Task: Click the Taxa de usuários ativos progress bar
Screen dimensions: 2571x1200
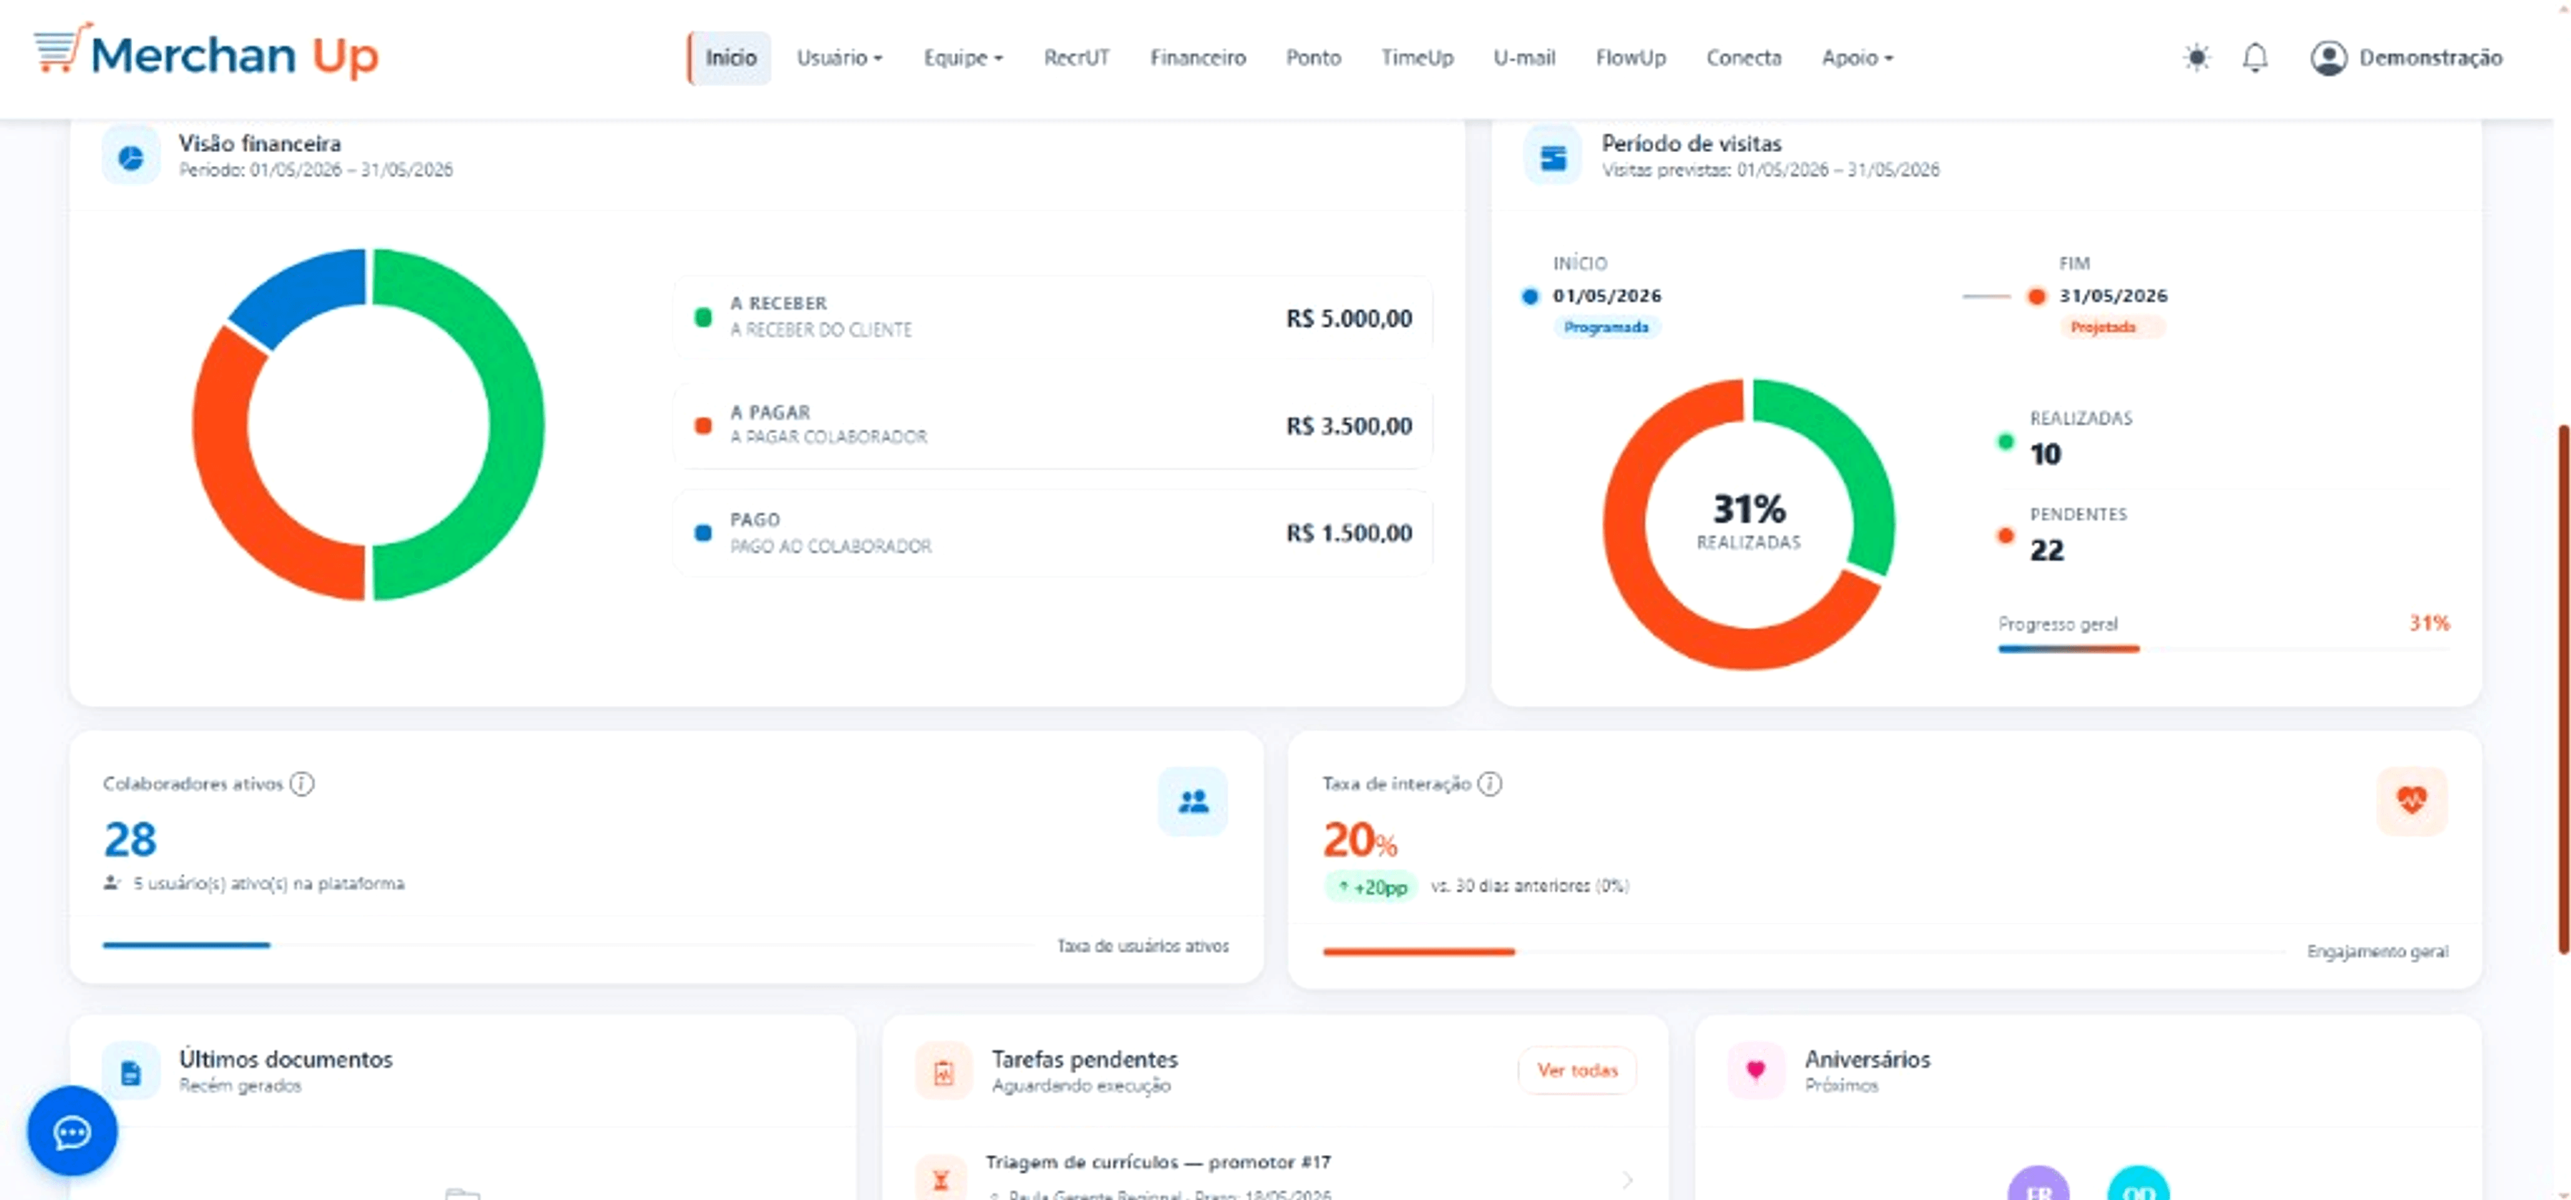Action: [570, 944]
